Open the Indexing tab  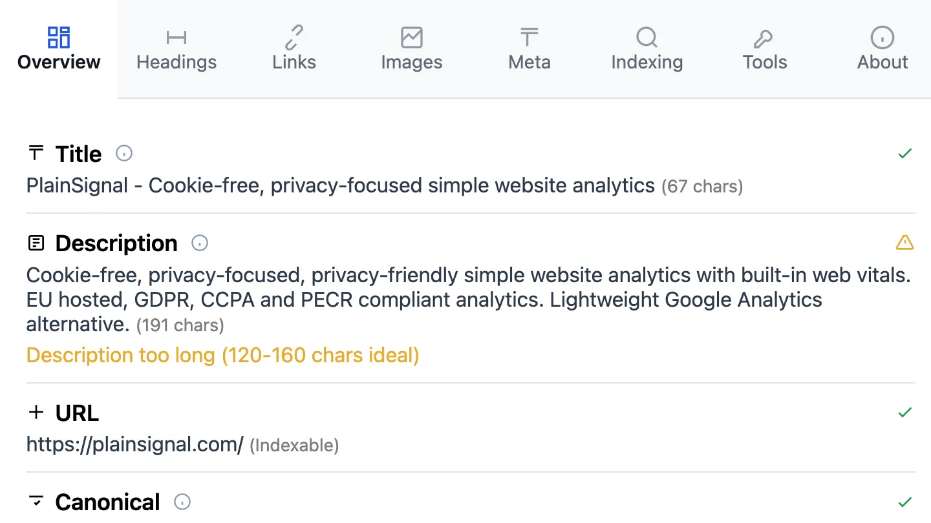pos(647,49)
